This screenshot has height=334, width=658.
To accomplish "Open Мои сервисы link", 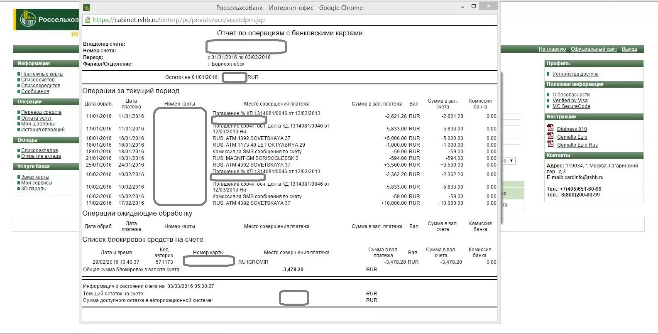I will 37,183.
